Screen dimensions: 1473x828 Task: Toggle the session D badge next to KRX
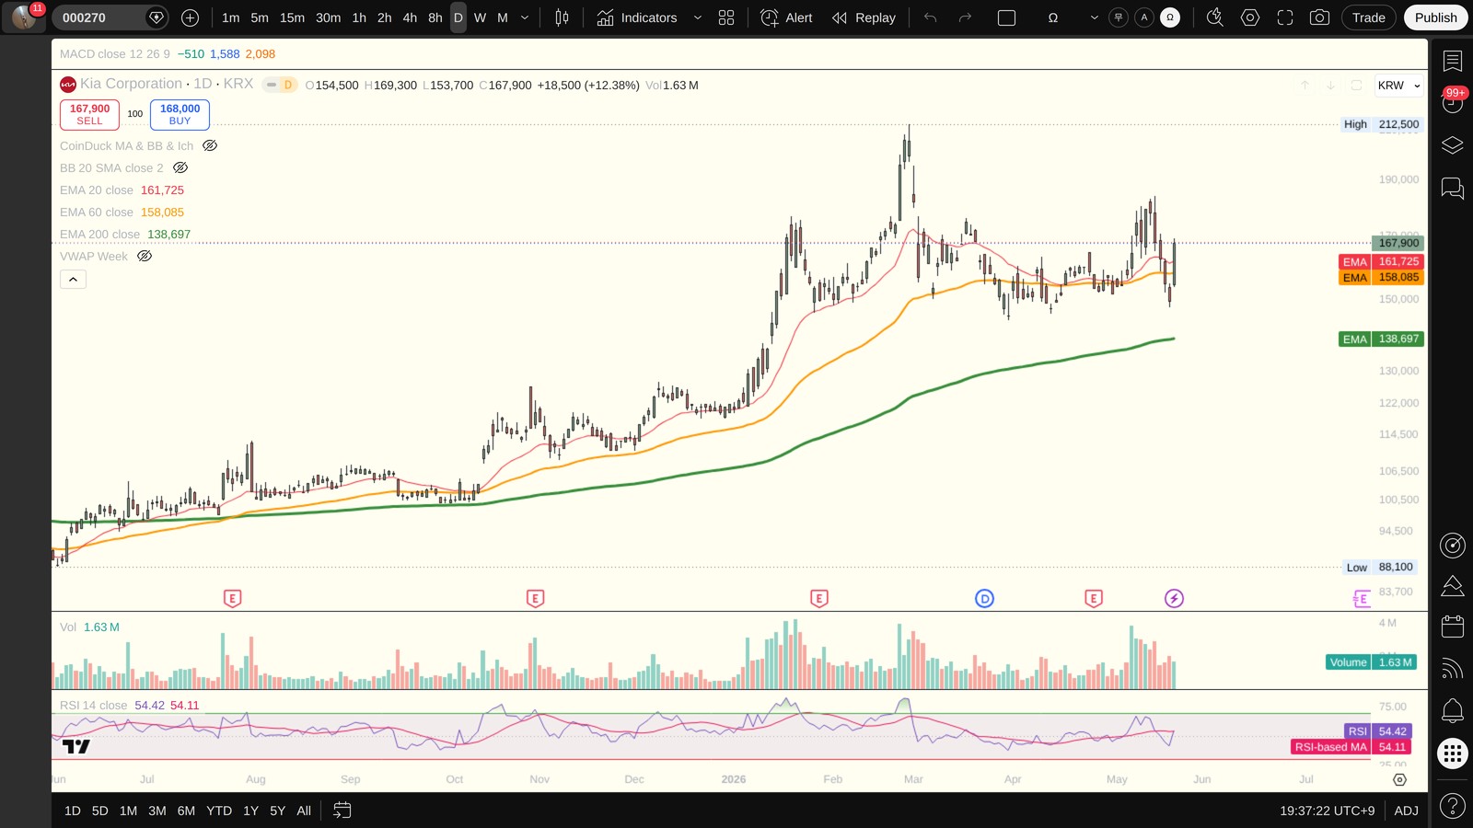click(x=288, y=85)
